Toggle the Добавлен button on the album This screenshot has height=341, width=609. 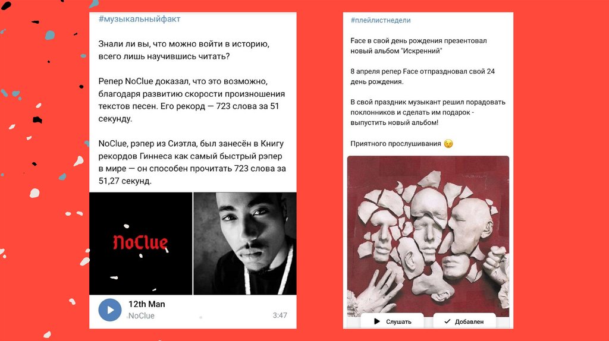pyautogui.click(x=464, y=321)
